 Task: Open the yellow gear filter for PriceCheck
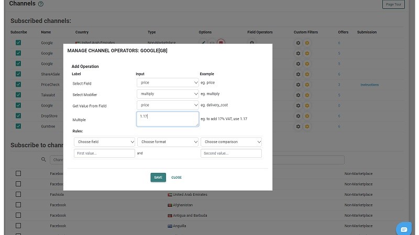pos(307,85)
